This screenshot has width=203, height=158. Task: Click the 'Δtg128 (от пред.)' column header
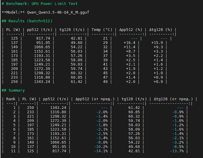[173, 99]
